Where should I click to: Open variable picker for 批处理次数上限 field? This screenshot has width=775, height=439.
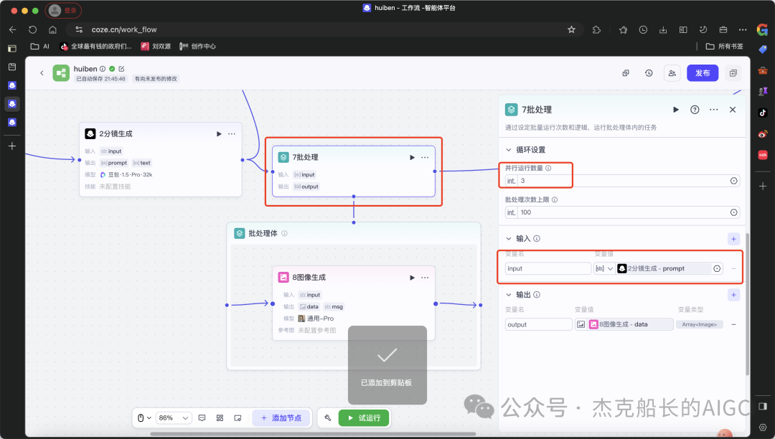(x=734, y=212)
